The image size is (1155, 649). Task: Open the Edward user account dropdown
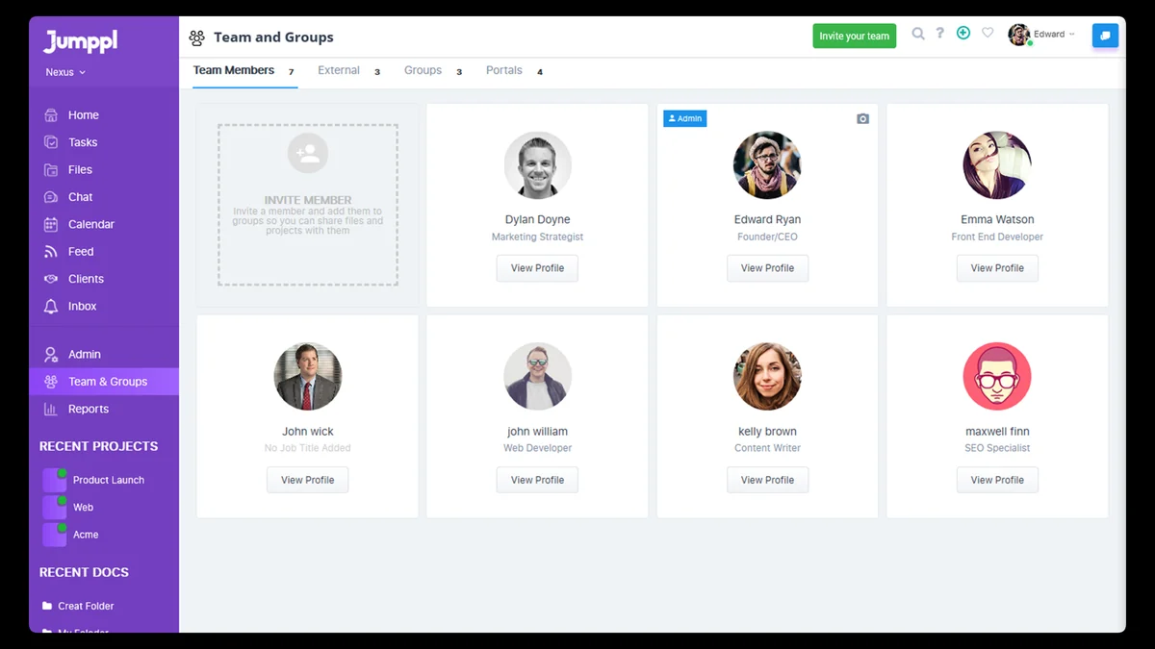[x=1043, y=35]
